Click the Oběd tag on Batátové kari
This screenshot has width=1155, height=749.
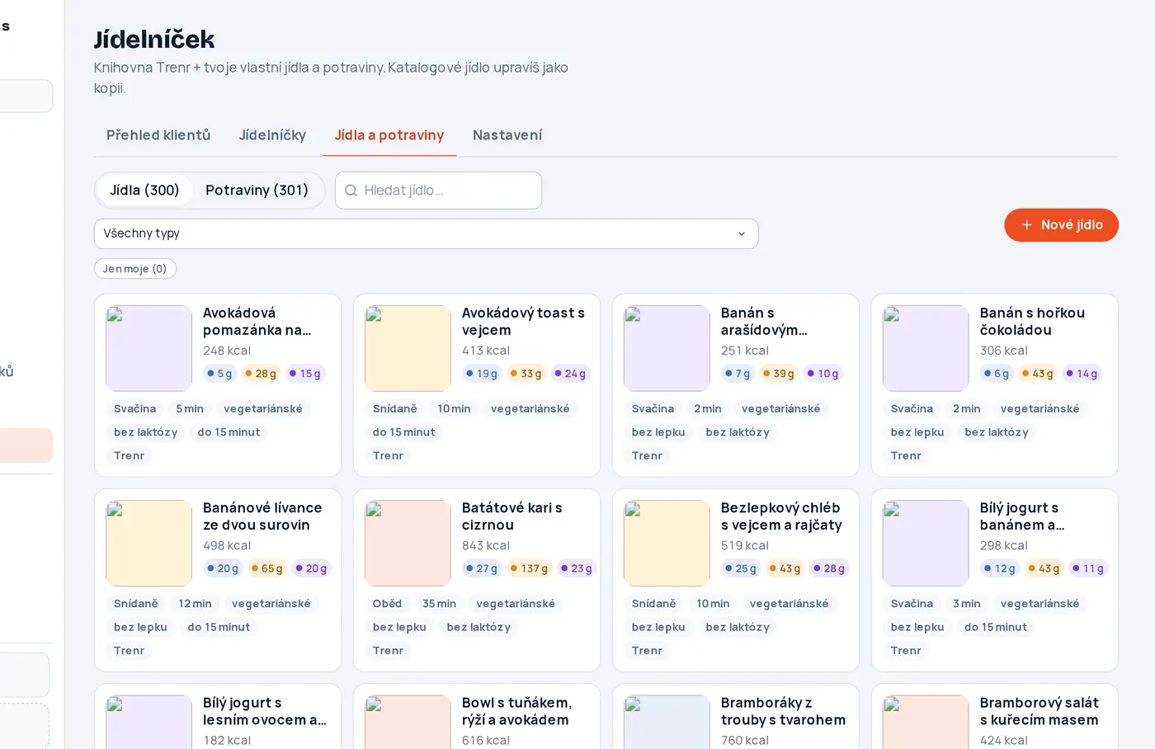pos(388,604)
